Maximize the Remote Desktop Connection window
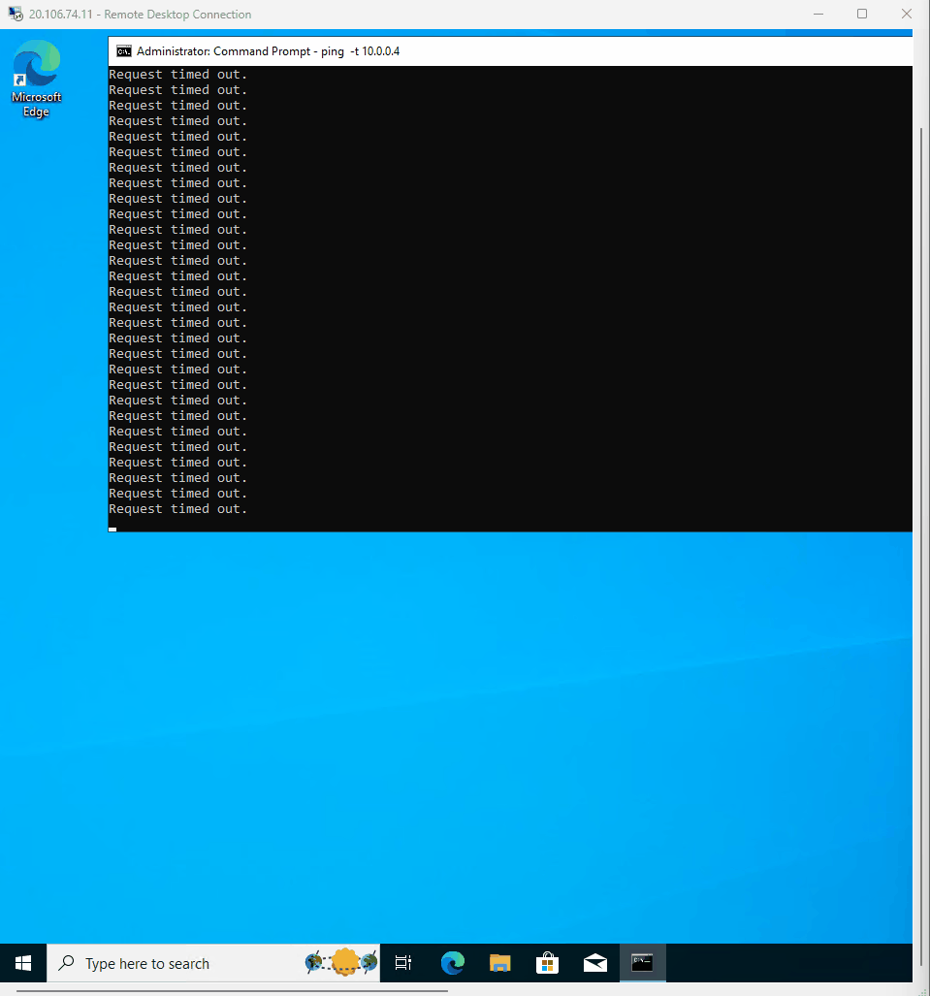Image resolution: width=930 pixels, height=996 pixels. coord(862,14)
